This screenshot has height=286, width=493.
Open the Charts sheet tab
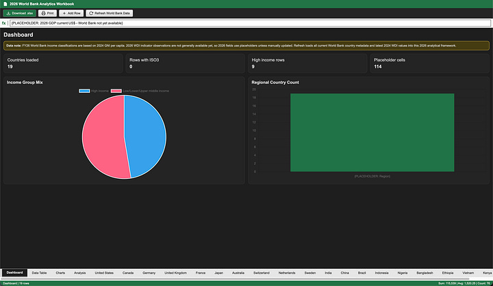[x=60, y=273]
